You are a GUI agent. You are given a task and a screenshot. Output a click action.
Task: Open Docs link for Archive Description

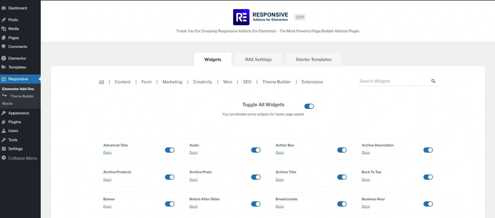pyautogui.click(x=366, y=153)
